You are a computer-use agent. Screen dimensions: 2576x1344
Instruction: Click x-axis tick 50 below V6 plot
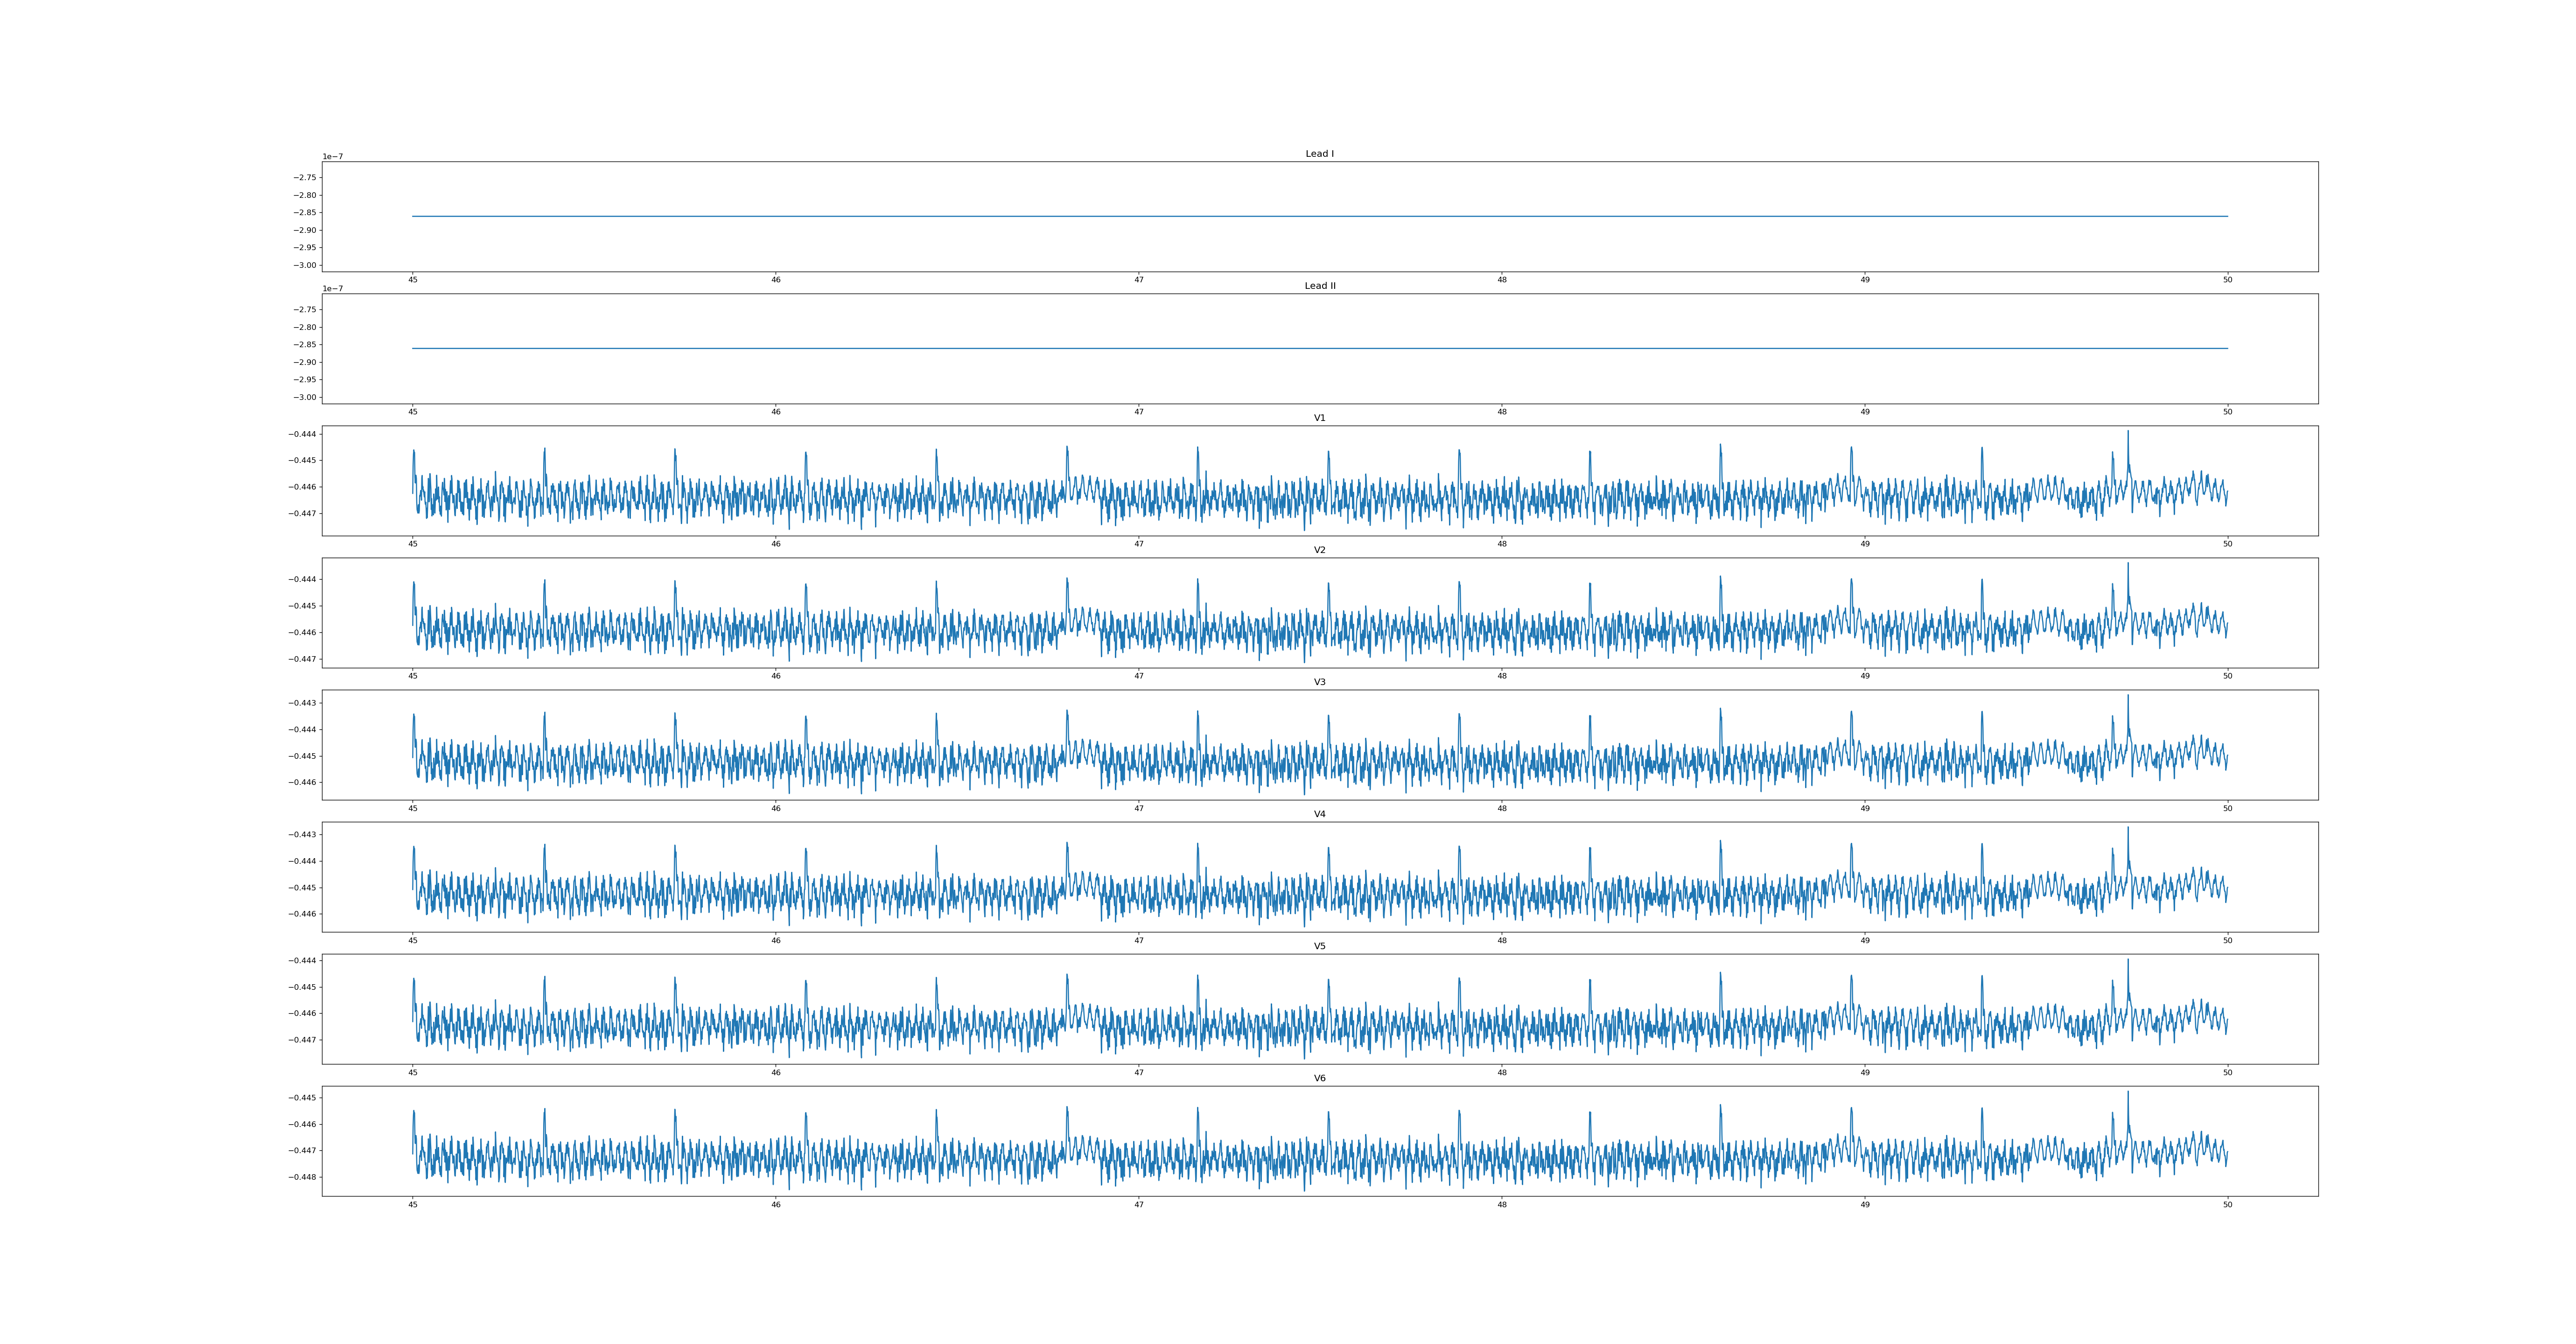(2227, 1205)
